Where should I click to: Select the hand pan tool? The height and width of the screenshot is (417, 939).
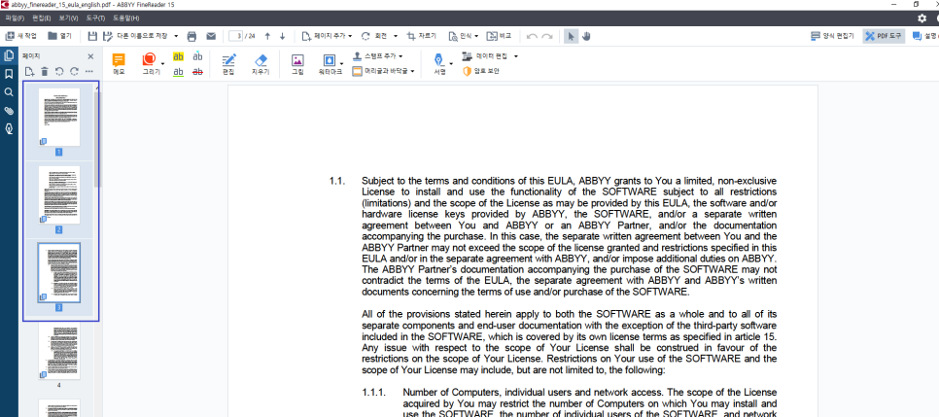coord(586,37)
